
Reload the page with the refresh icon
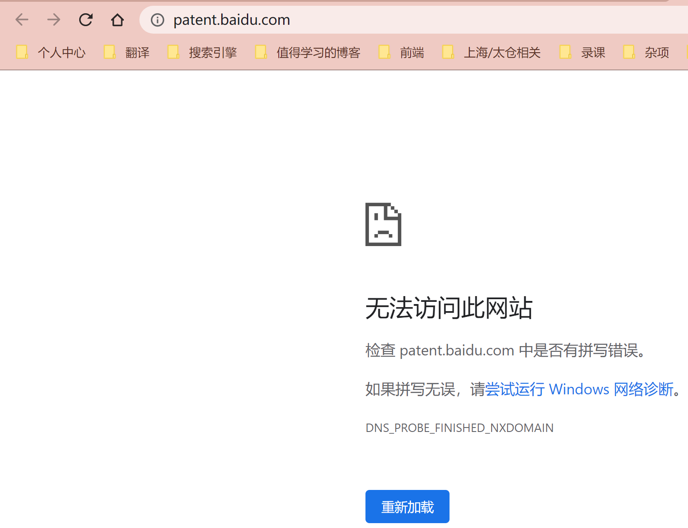[x=85, y=19]
